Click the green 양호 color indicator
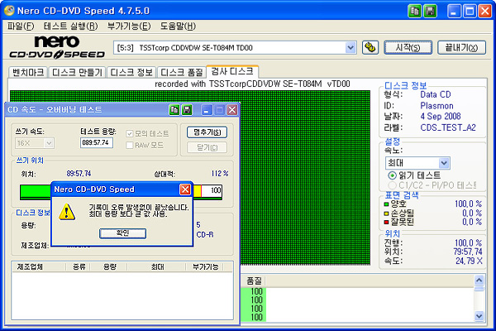The width and height of the screenshot is (496, 331). 386,204
